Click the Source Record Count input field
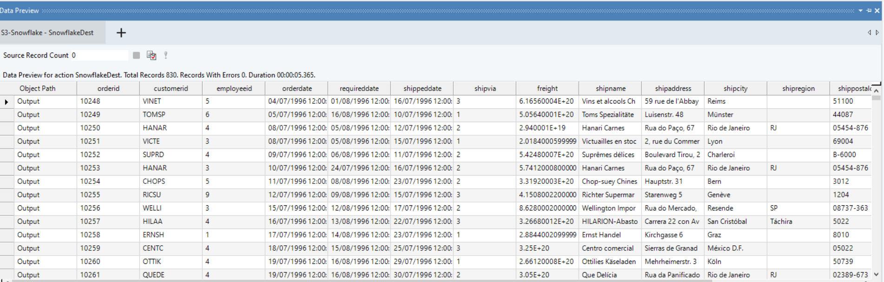The height and width of the screenshot is (282, 884). pyautogui.click(x=99, y=55)
